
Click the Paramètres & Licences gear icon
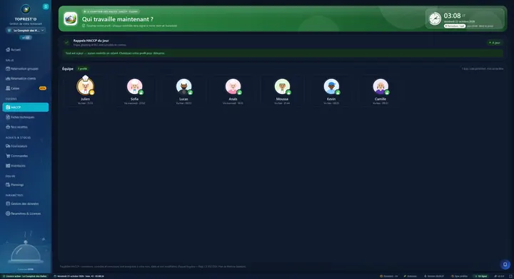point(8,214)
